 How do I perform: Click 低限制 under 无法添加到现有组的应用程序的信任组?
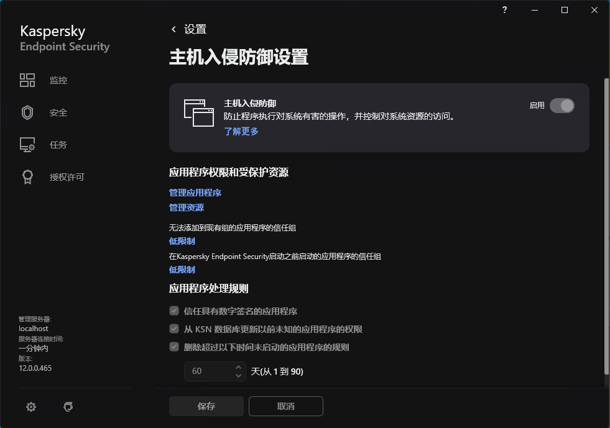(182, 241)
